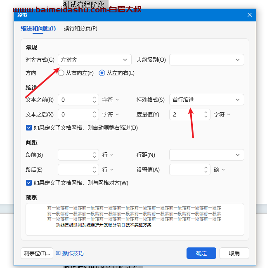Uncheck 自动调整右缩进 checkbox

[x=29, y=128]
